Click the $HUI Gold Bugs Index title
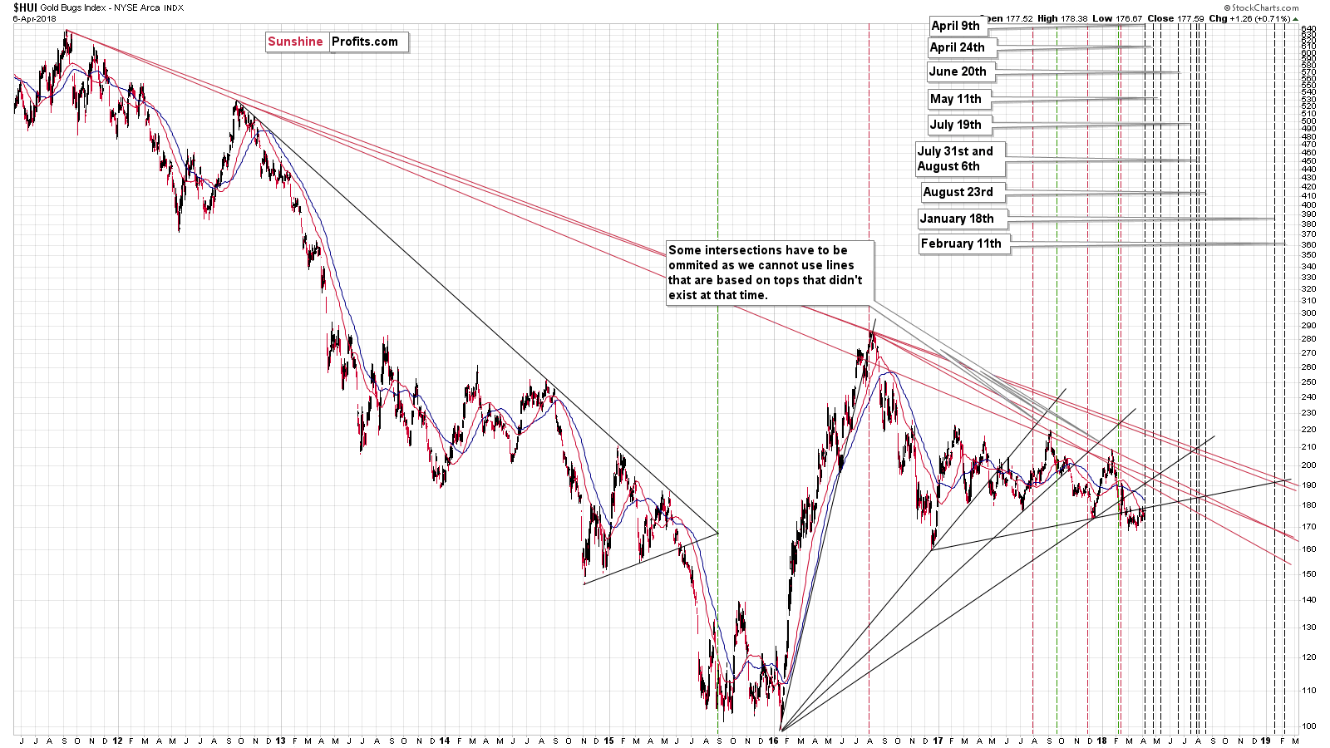Viewport: 1330px width, 748px height. 98,7
